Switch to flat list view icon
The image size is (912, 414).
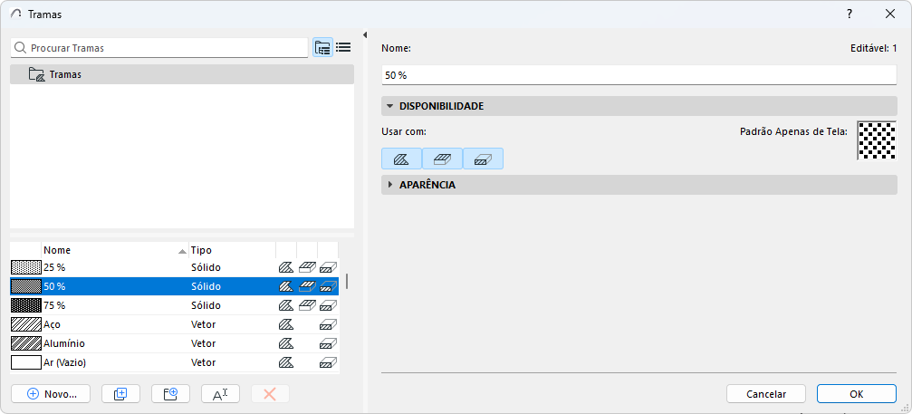tap(344, 48)
